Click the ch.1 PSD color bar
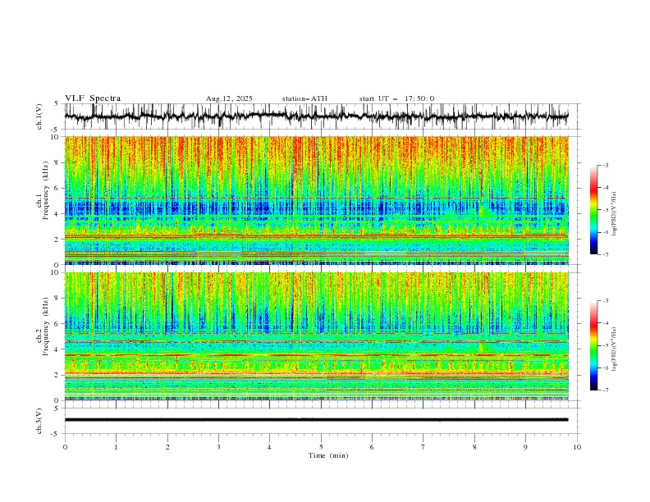The height and width of the screenshot is (502, 650). click(x=593, y=209)
